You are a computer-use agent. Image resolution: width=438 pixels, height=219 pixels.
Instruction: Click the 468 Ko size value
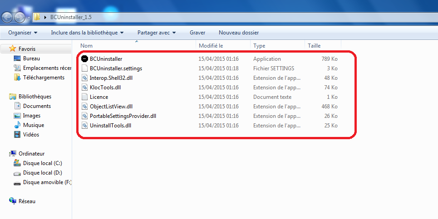(330, 106)
